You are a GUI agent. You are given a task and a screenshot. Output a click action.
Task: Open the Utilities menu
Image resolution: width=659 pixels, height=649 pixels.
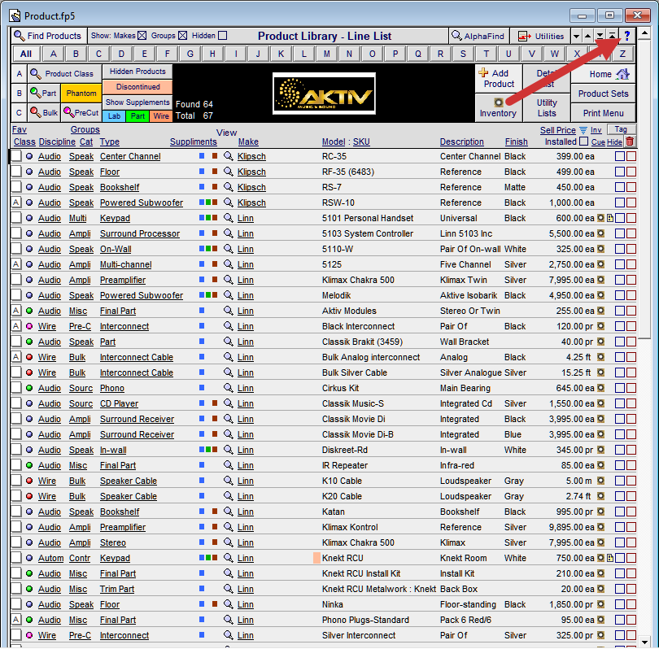[x=540, y=36]
